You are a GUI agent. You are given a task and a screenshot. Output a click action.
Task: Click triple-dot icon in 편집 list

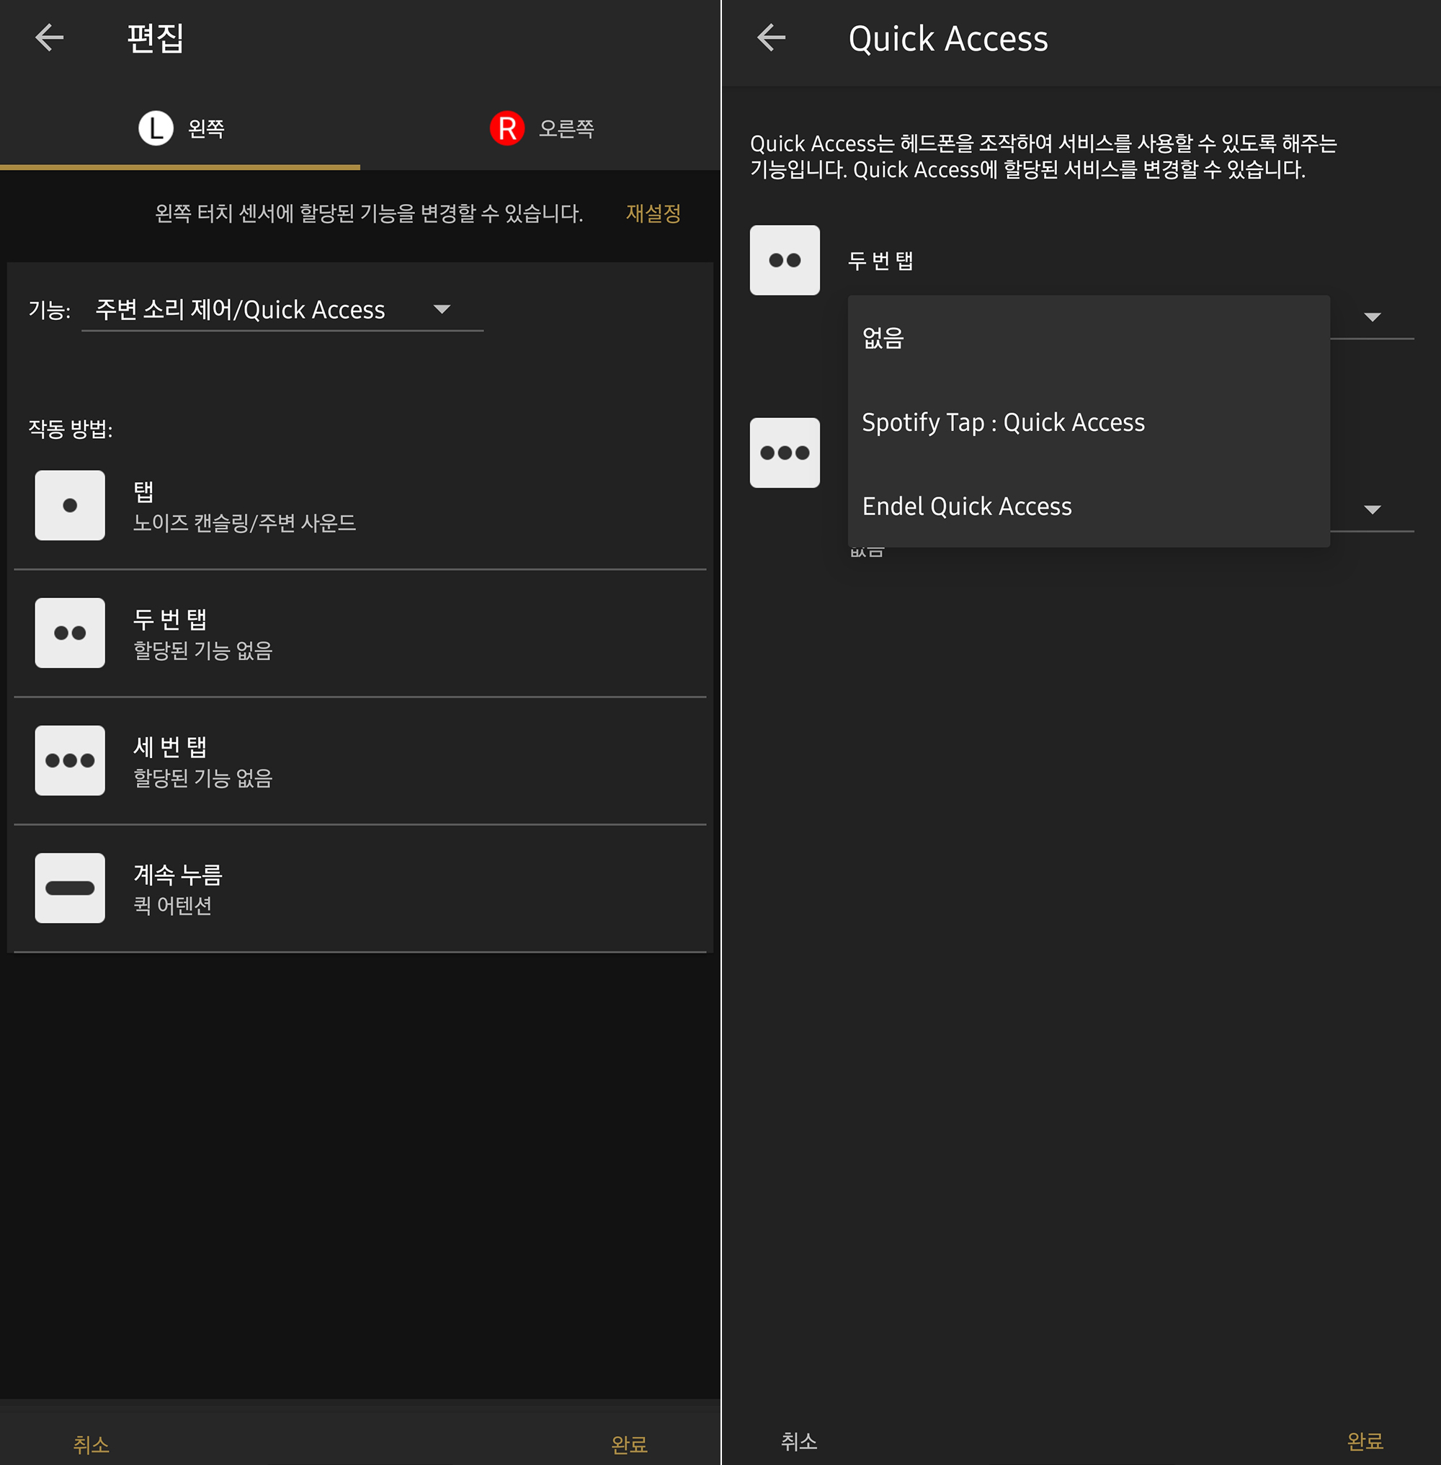tap(70, 760)
